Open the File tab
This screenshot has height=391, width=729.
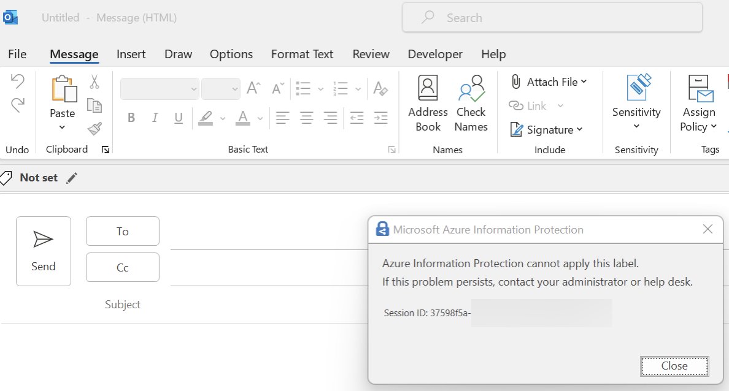tap(17, 54)
